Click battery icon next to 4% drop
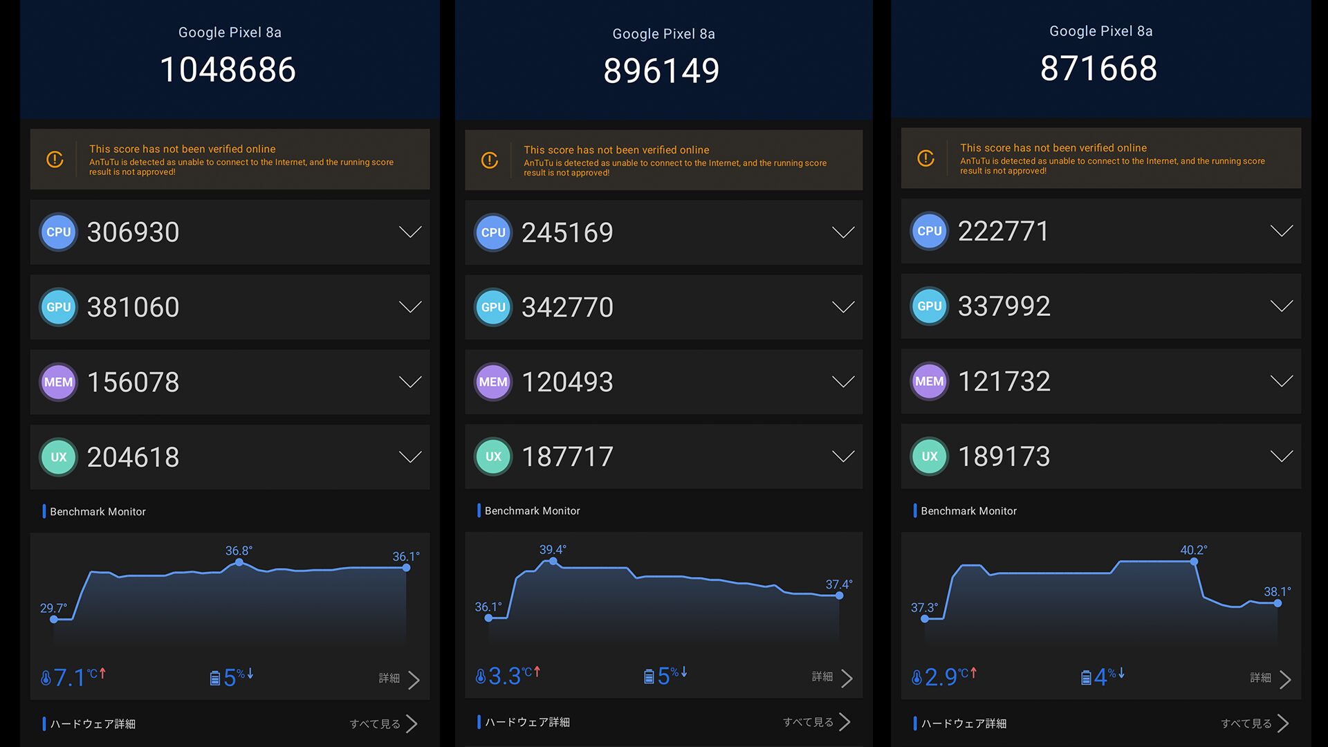The width and height of the screenshot is (1328, 747). tap(1086, 677)
